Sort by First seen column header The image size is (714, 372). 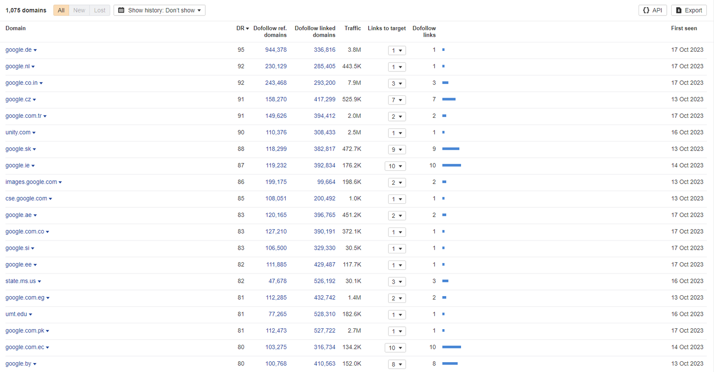684,28
